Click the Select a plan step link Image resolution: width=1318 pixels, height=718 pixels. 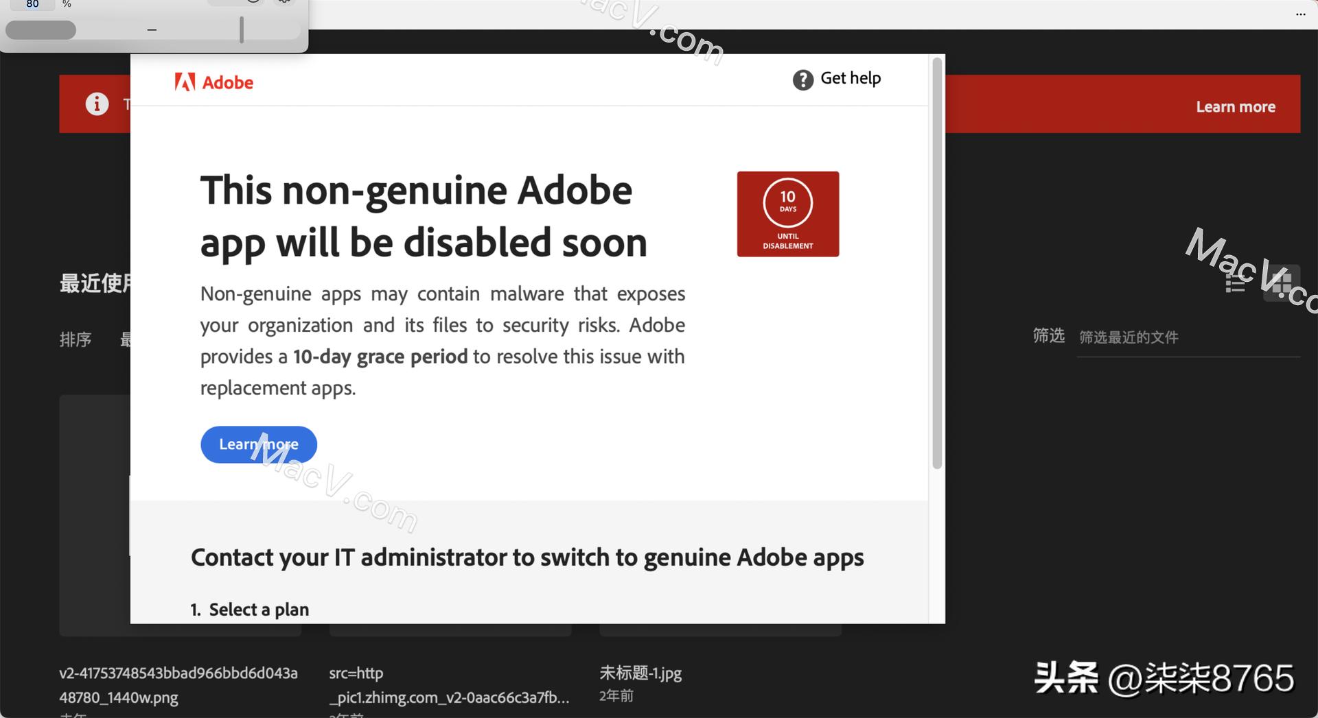259,609
